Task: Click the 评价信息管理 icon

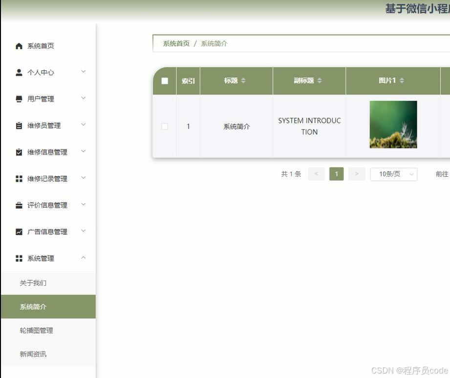Action: tap(19, 205)
